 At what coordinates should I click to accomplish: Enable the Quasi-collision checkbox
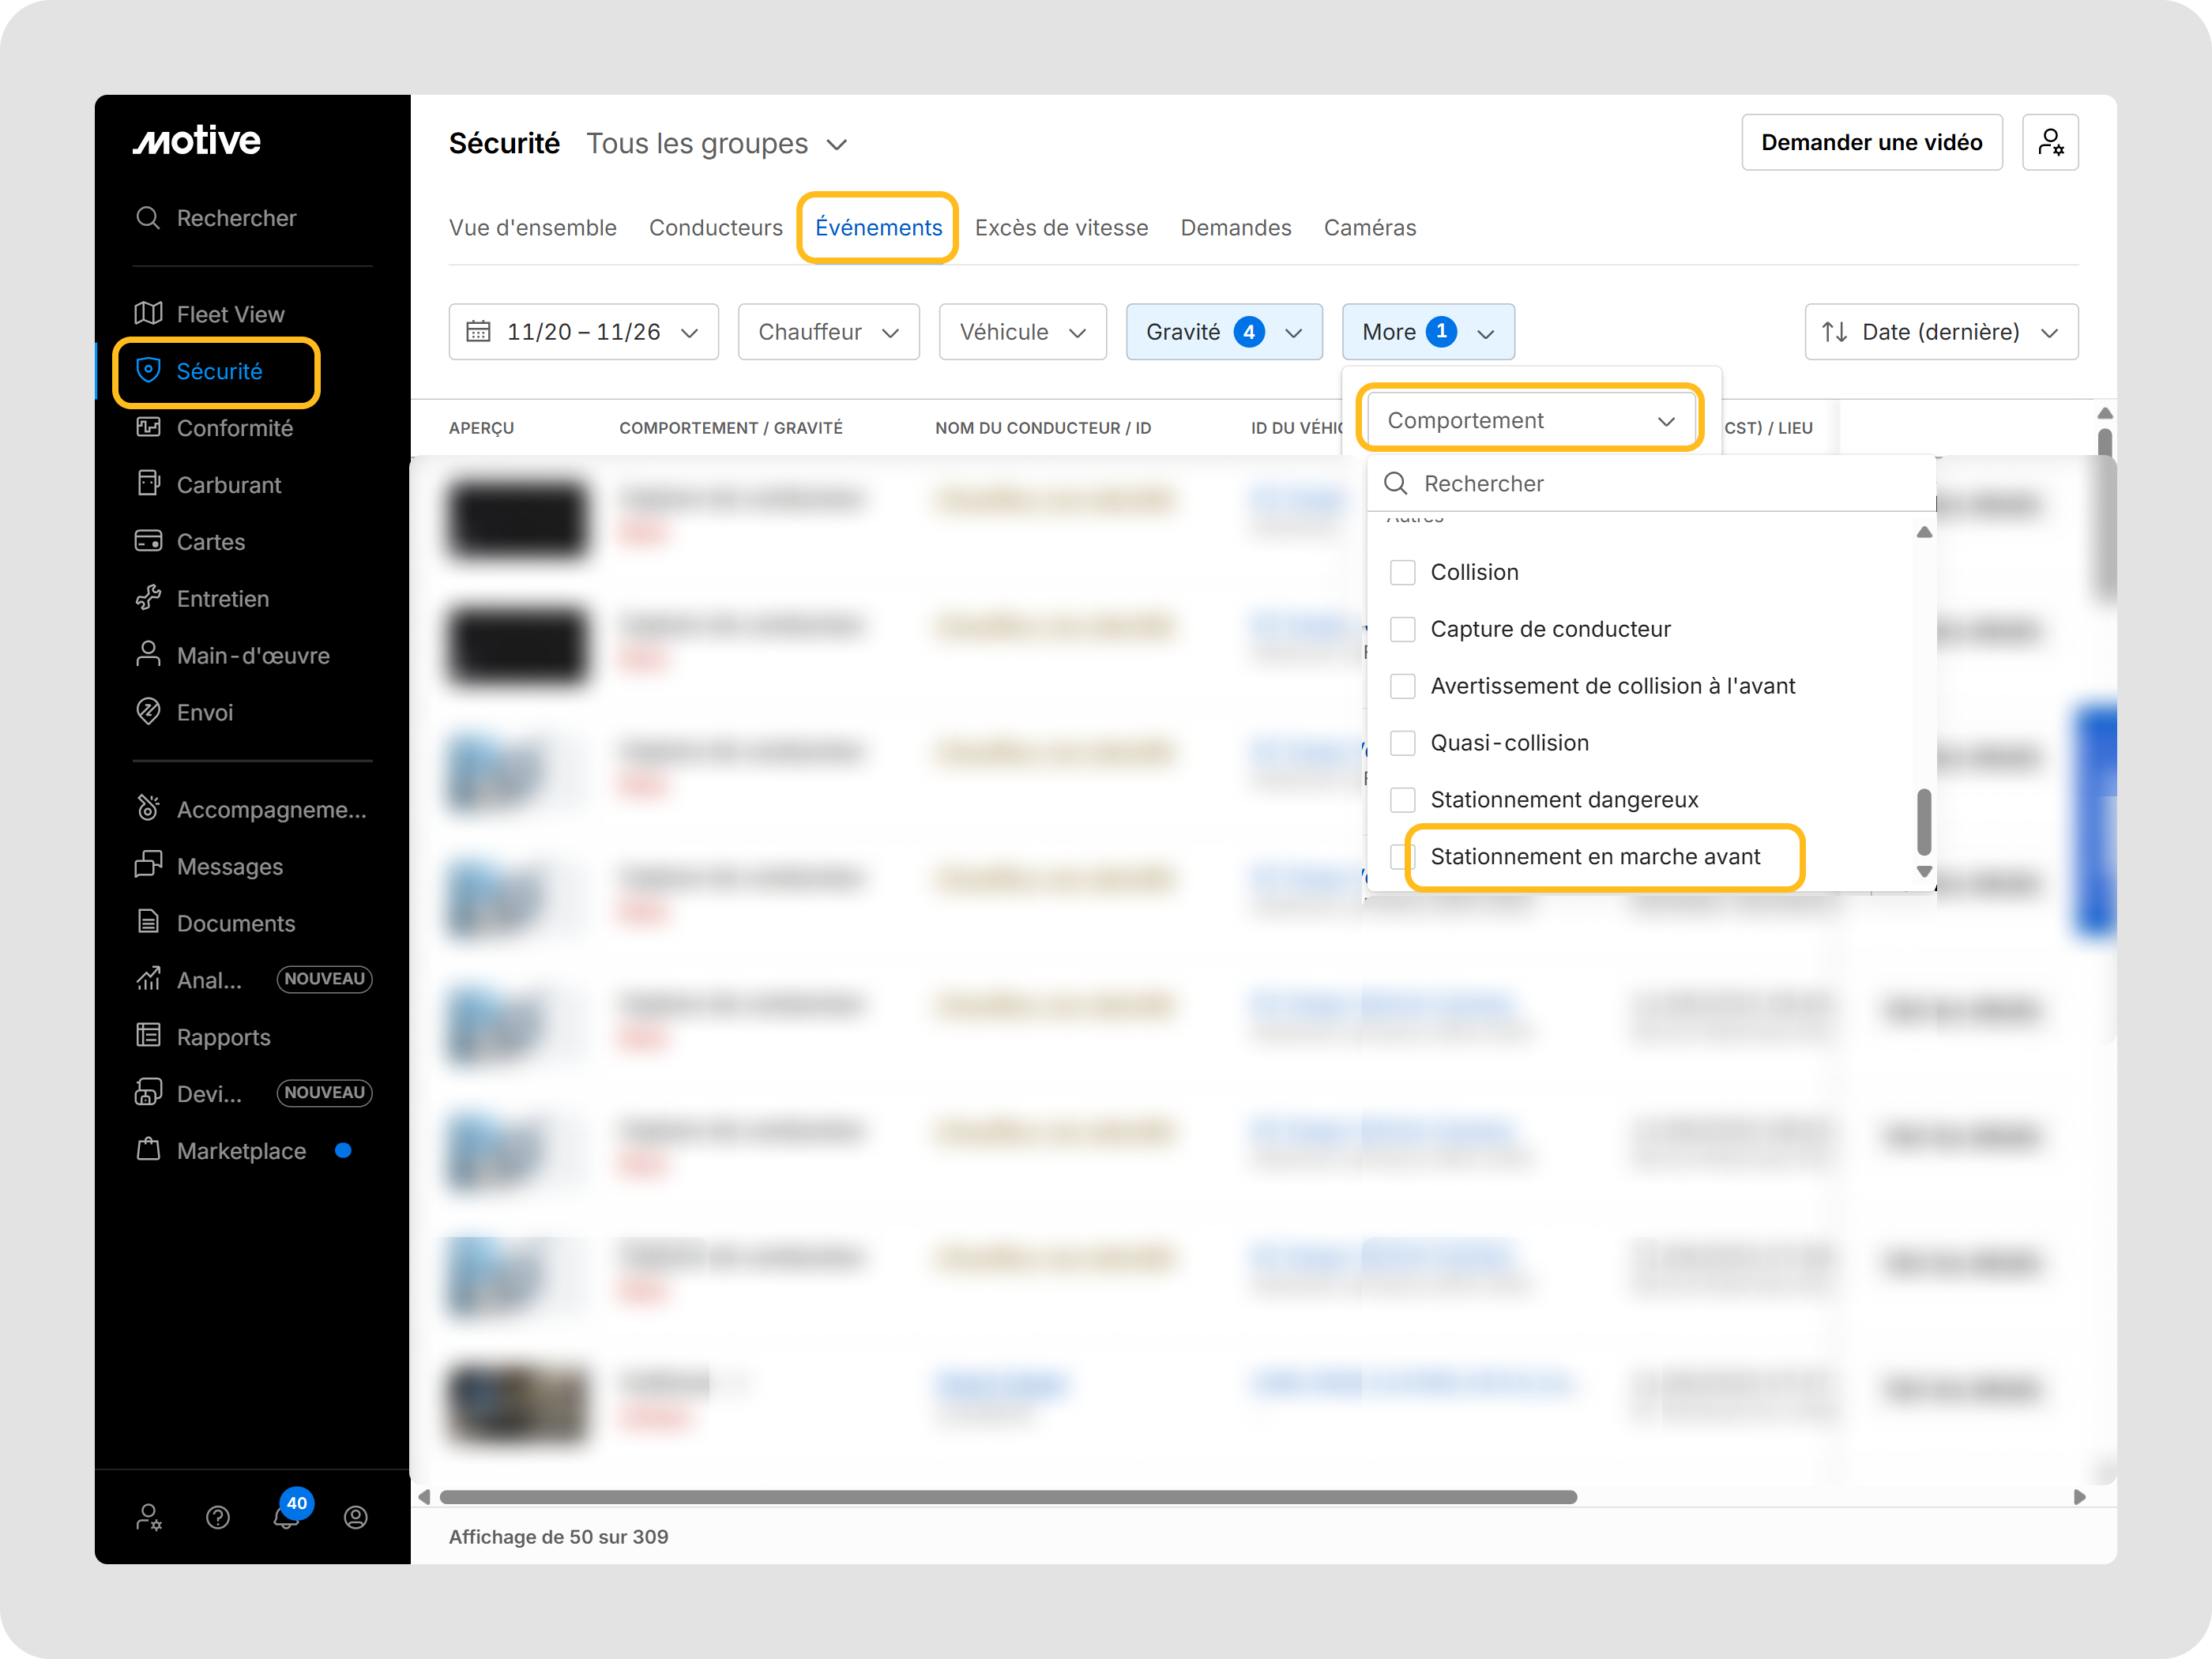(x=1402, y=743)
